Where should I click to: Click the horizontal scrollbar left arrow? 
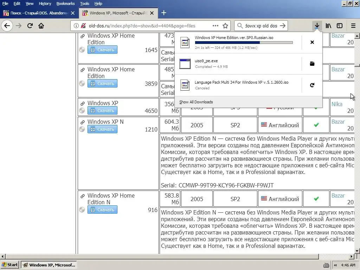pos(2,256)
